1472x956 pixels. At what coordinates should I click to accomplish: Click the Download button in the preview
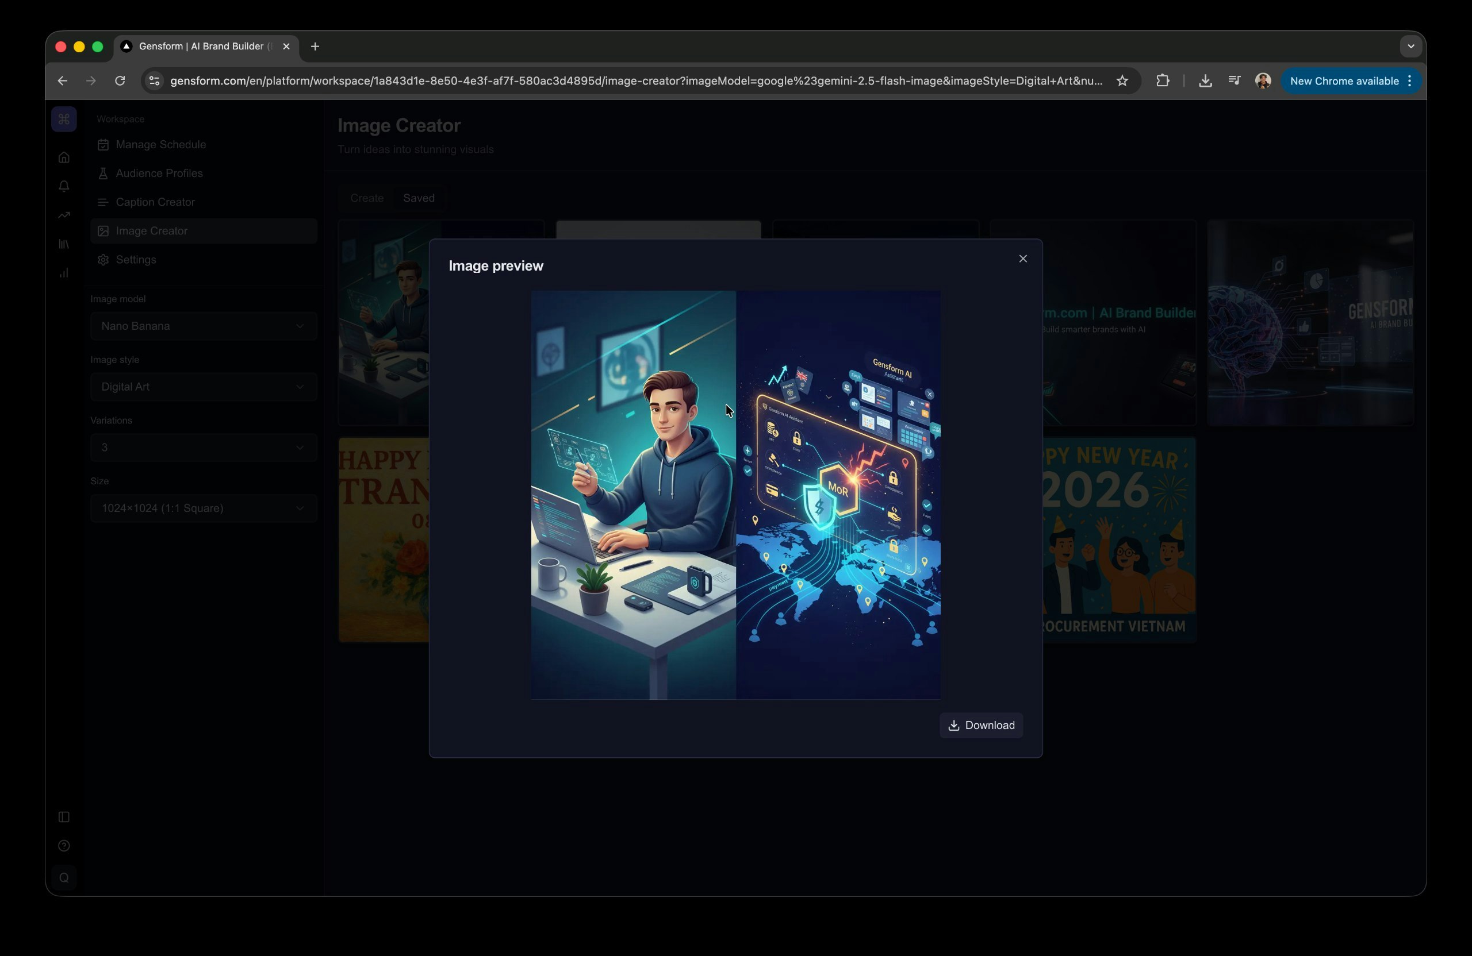[981, 726]
